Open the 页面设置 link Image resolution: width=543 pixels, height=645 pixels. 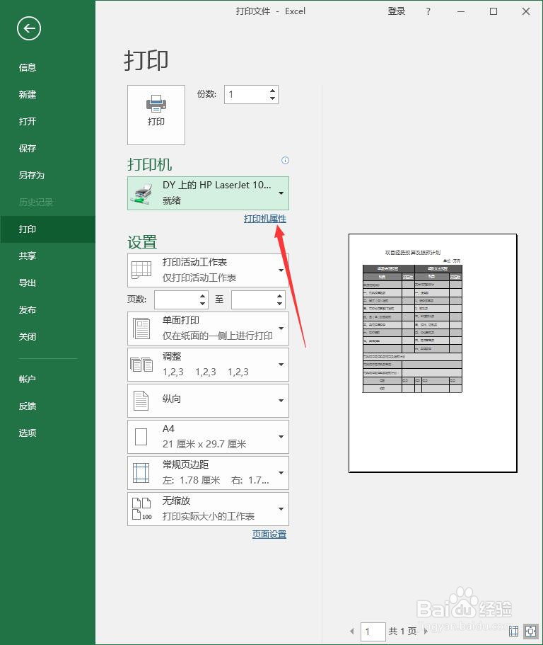pyautogui.click(x=269, y=535)
